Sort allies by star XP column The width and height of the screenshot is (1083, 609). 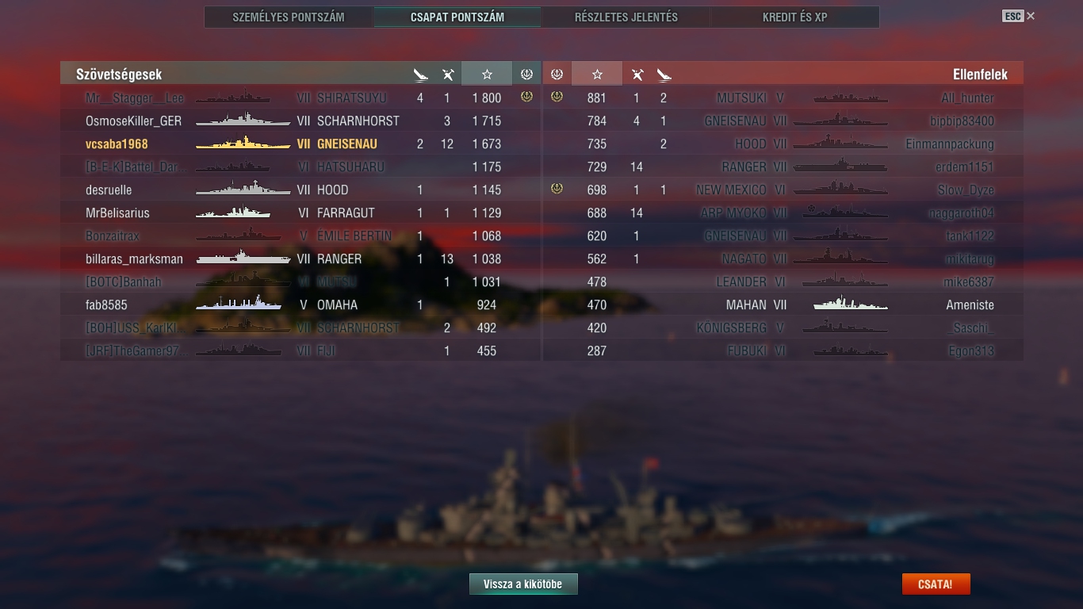pyautogui.click(x=487, y=74)
